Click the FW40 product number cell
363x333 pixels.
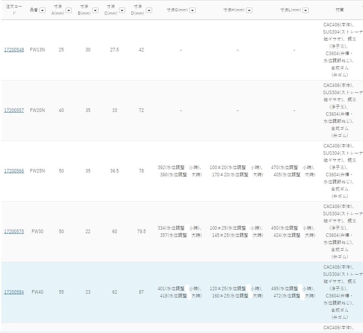(37, 292)
